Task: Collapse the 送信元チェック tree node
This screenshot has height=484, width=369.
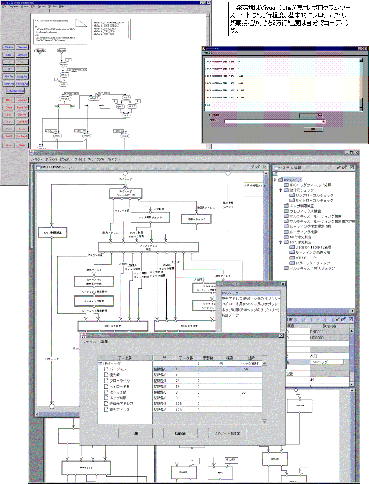Action: pyautogui.click(x=280, y=190)
